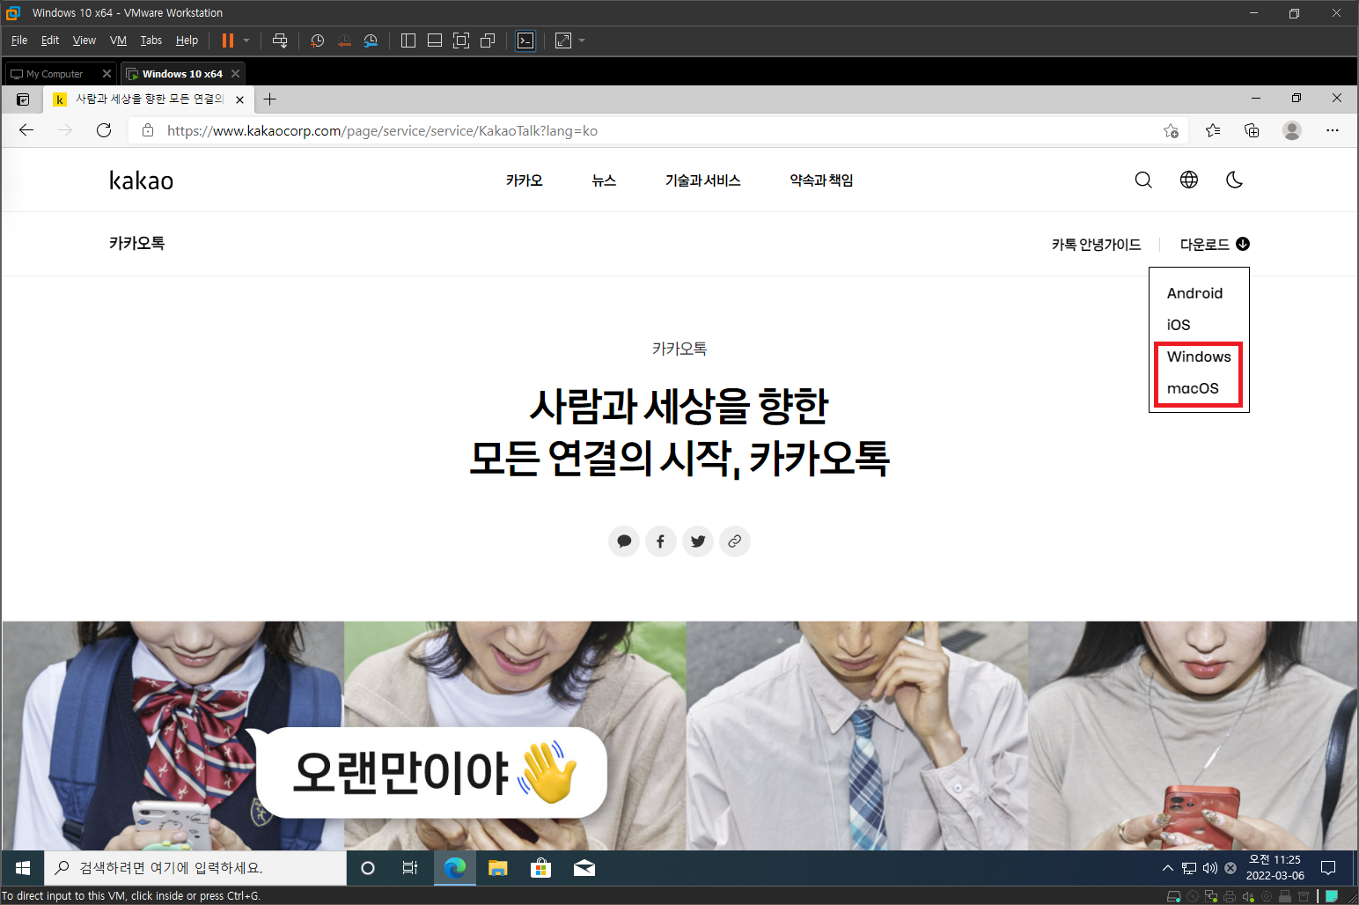Revert the VM to previous snapshot

click(344, 40)
